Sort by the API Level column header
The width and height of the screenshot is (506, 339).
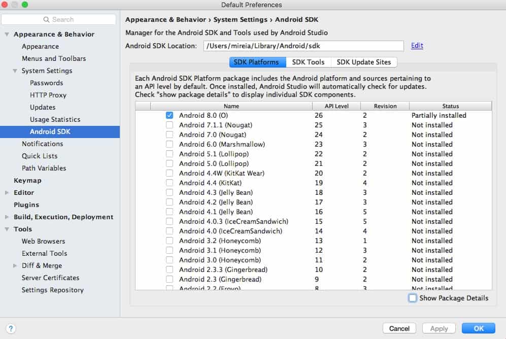pos(336,106)
